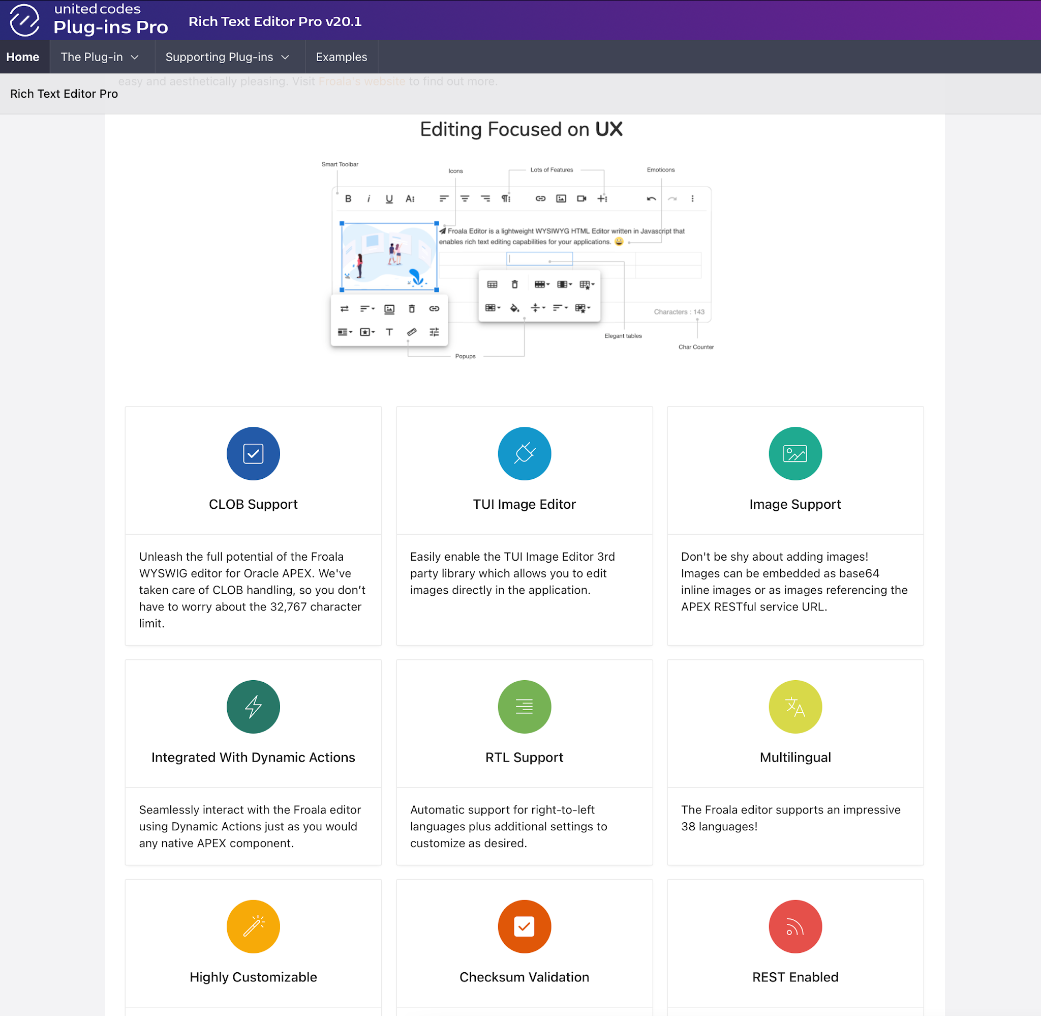Open the Home tab
The image size is (1041, 1016).
pos(23,57)
